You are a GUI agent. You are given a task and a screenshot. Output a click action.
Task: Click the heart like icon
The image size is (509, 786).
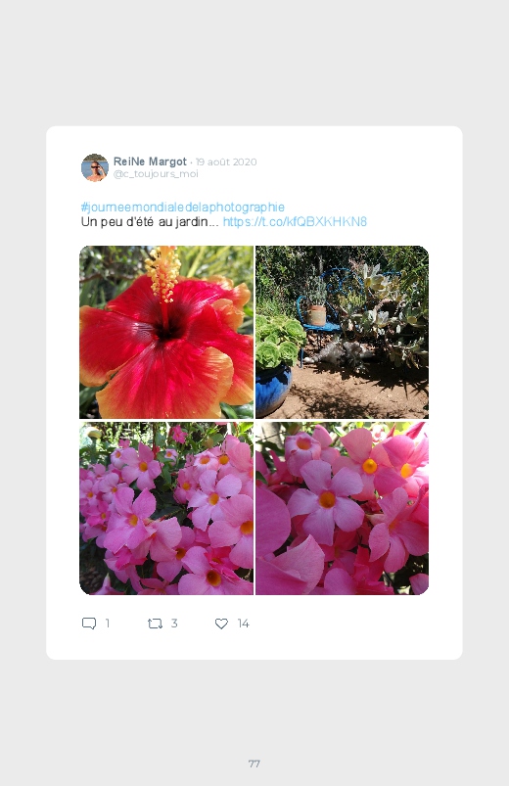point(221,624)
